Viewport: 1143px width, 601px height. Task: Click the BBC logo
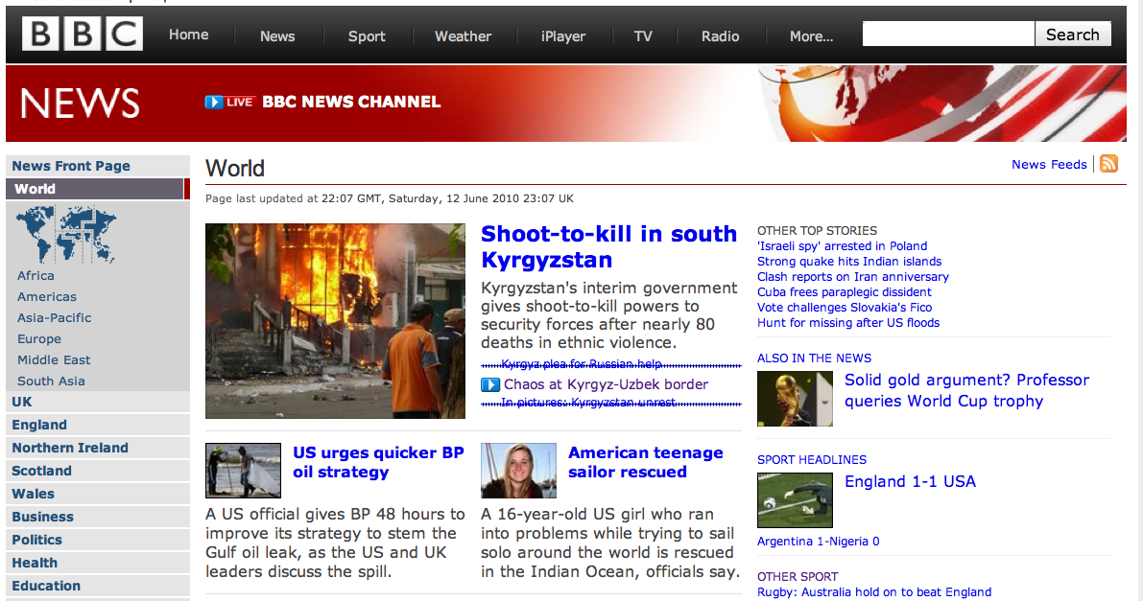coord(83,35)
